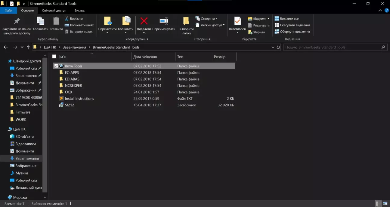Image resolution: width=390 pixels, height=207 pixels.
Task: Select the EC-APPS folder
Action: pyautogui.click(x=72, y=72)
